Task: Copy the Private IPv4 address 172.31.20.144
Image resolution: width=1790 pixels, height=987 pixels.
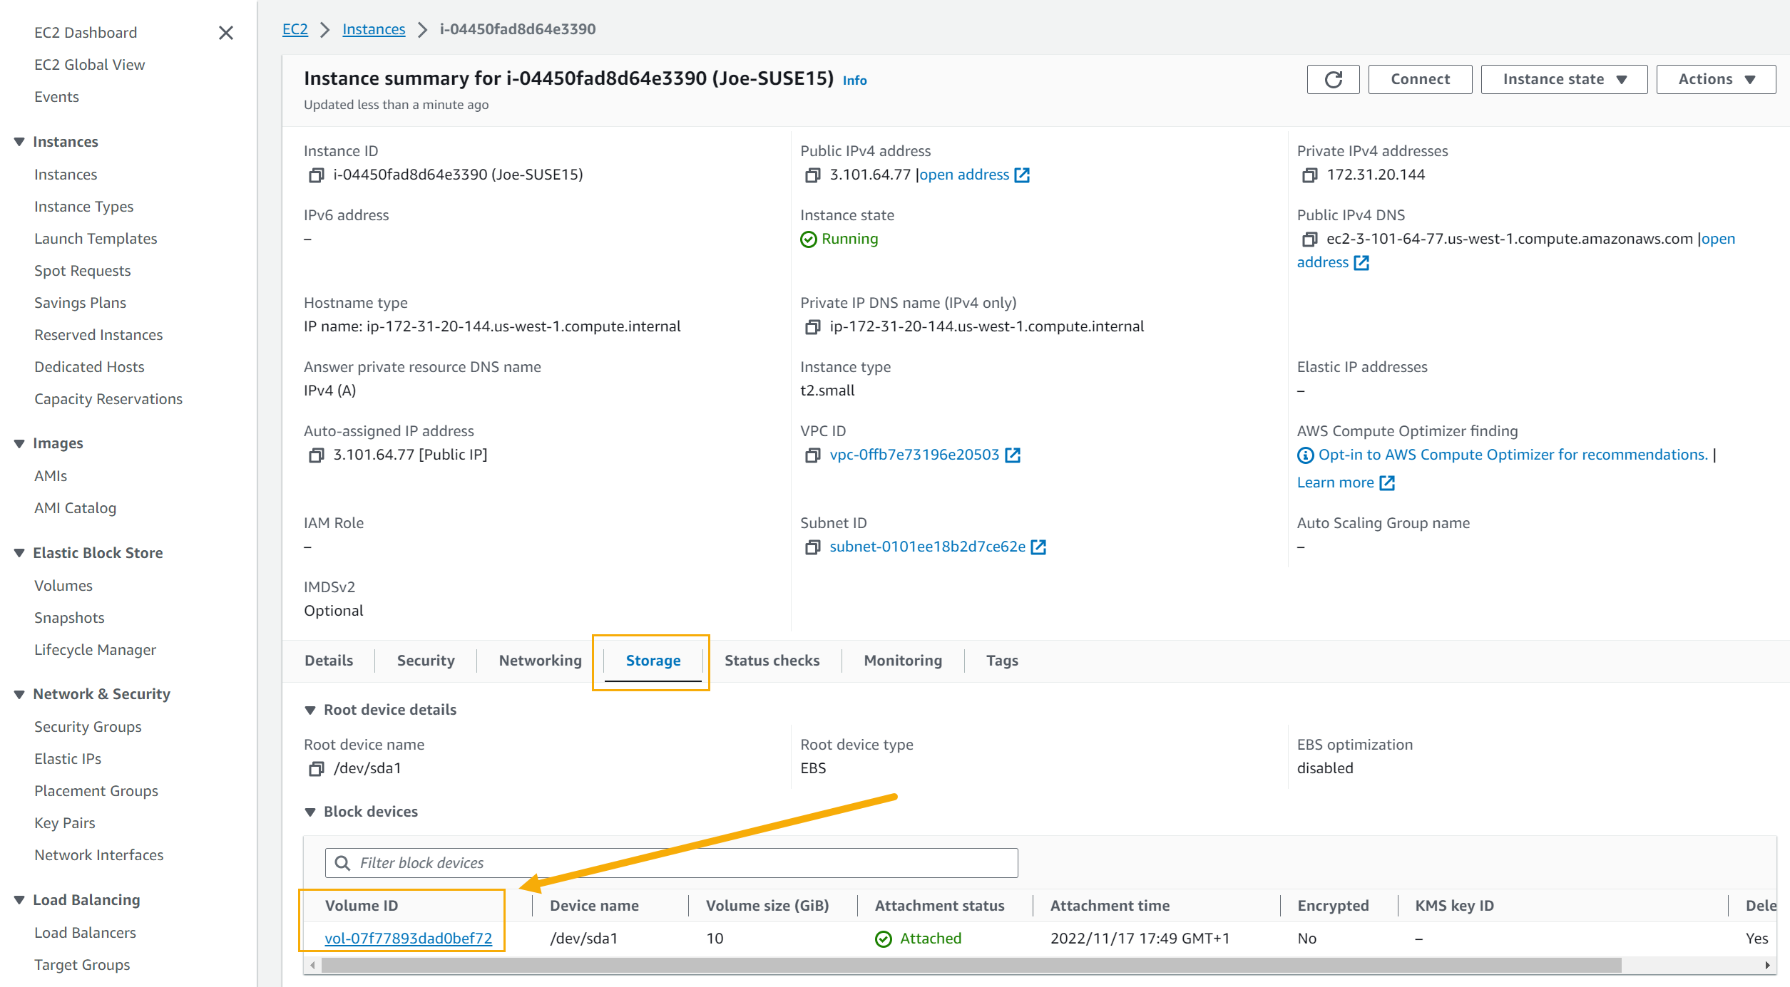Action: click(1309, 175)
